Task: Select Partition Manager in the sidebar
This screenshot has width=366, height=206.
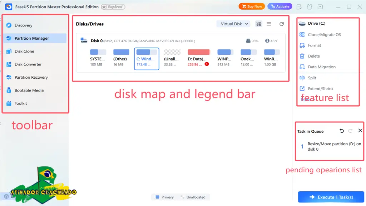Action: [35, 38]
